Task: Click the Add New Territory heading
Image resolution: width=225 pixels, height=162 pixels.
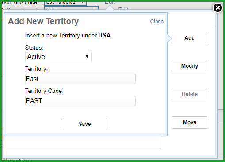Action: pos(43,22)
